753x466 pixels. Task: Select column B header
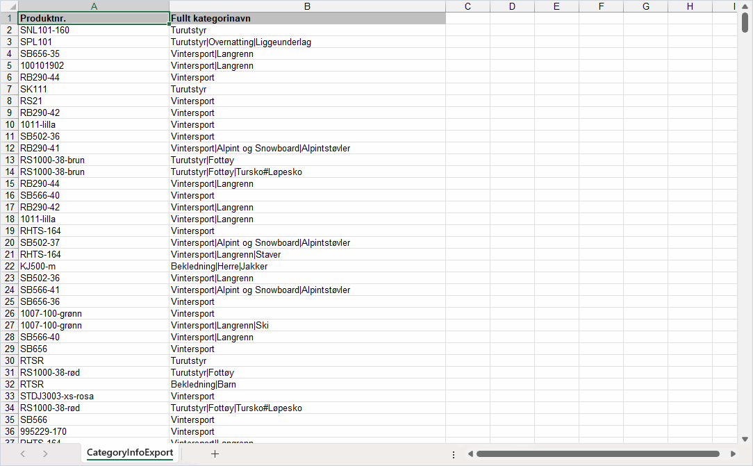coord(307,6)
